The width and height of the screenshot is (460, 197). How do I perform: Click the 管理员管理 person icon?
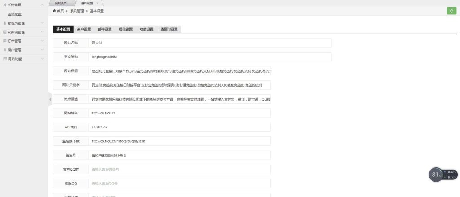coord(4,23)
